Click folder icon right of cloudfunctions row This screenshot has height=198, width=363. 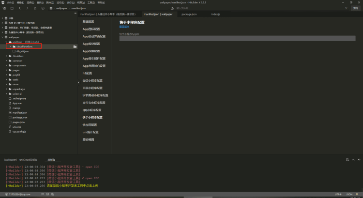pos(75,46)
